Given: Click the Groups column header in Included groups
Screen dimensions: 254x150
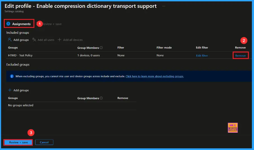Looking at the screenshot, I should coord(13,47).
